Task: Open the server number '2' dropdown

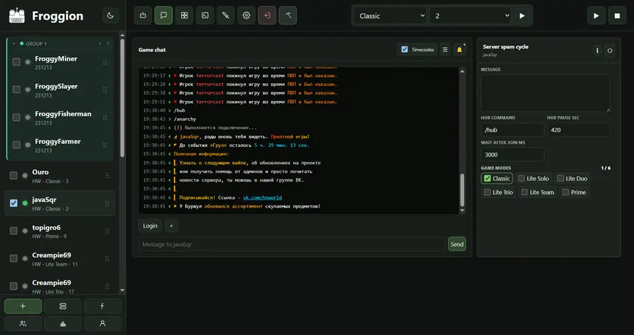Action: click(x=471, y=16)
